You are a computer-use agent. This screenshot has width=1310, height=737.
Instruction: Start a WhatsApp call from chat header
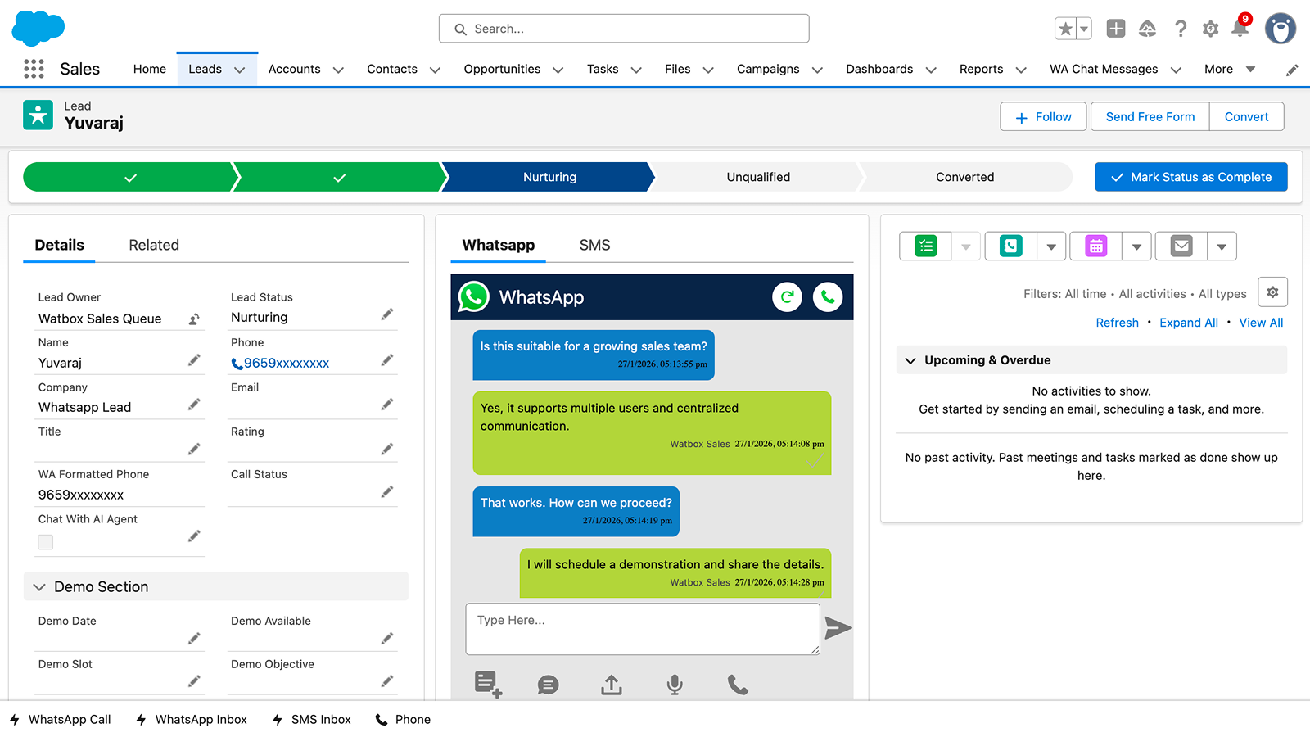pos(828,297)
